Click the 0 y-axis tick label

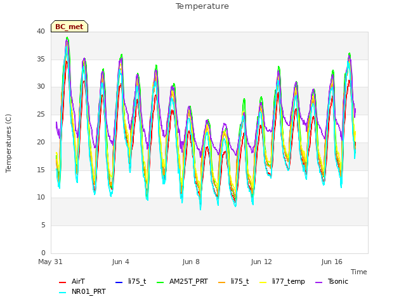click(43, 253)
